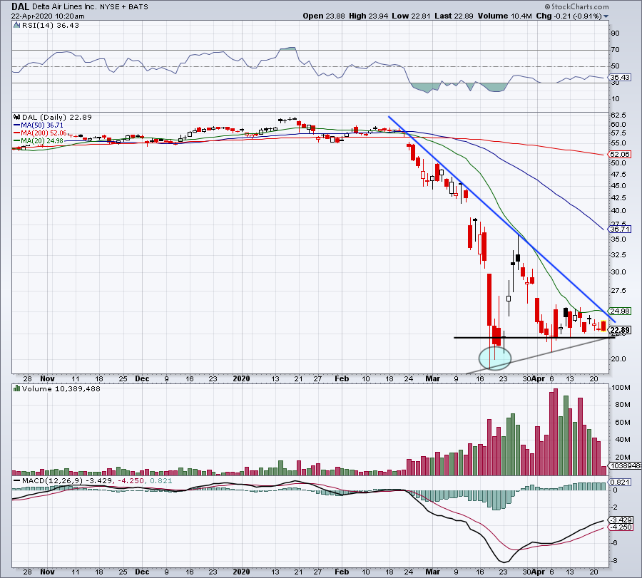Click the DAL ticker symbol title
The height and width of the screenshot is (578, 642).
point(20,6)
